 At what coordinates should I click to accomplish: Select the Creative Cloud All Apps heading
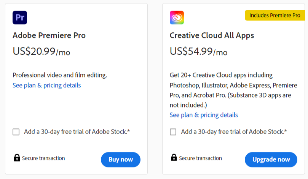point(212,35)
